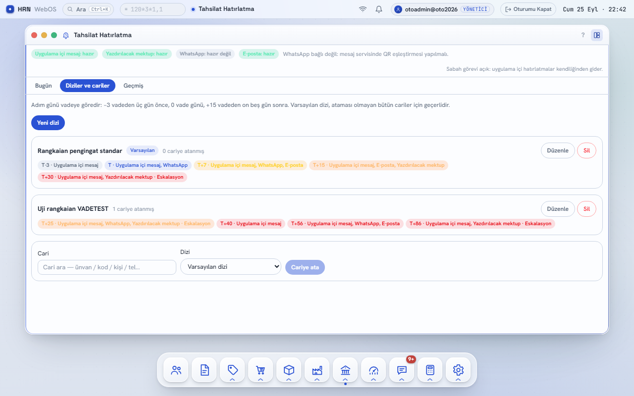The height and width of the screenshot is (396, 634).
Task: Open the price tag dock icon
Action: (232, 370)
